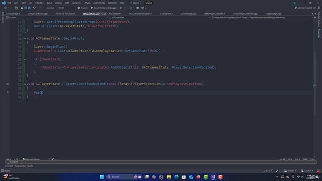Click the pending changes pencil icon
Viewport: 322px width, 181px height.
click(278, 171)
